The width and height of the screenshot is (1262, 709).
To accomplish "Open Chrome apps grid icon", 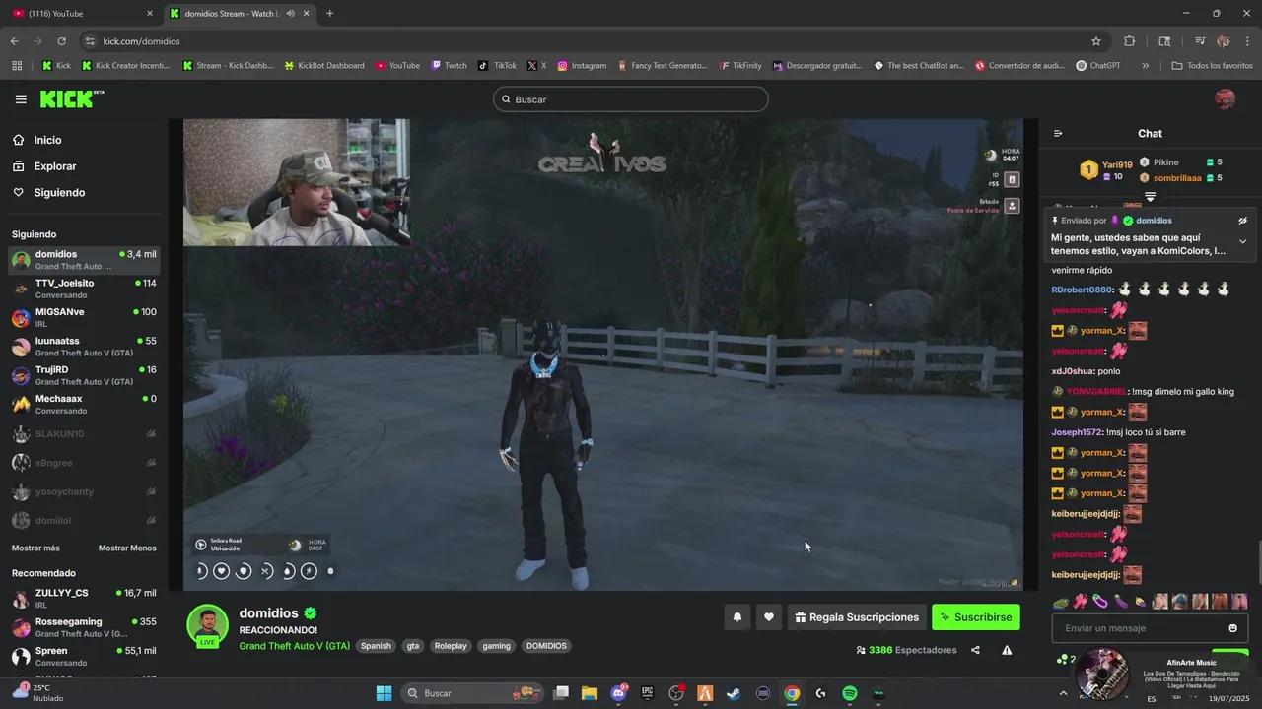I will [x=17, y=66].
